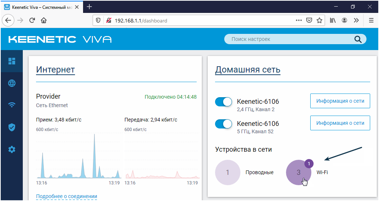Focus the 'Поиск настроек' search field
Image resolution: width=379 pixels, height=201 pixels.
pos(290,39)
